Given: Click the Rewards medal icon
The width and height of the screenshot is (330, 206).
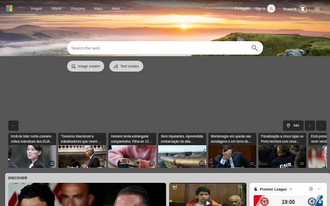Looking at the screenshot, I should (x=303, y=9).
